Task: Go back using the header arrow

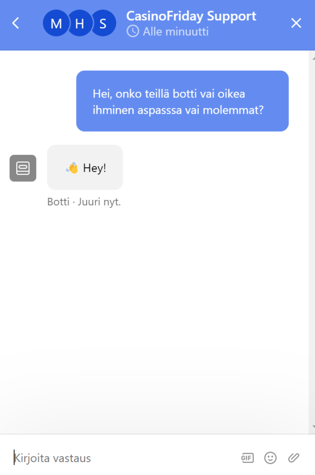Action: 16,23
